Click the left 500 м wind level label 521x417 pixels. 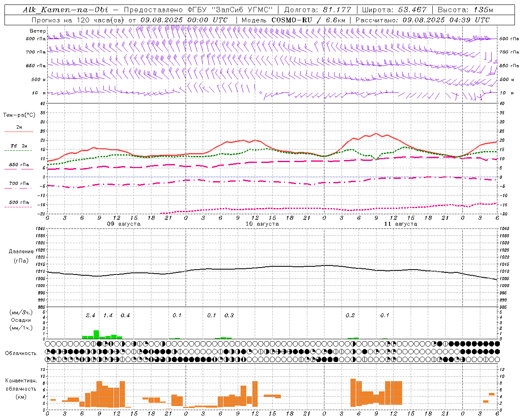coord(39,79)
